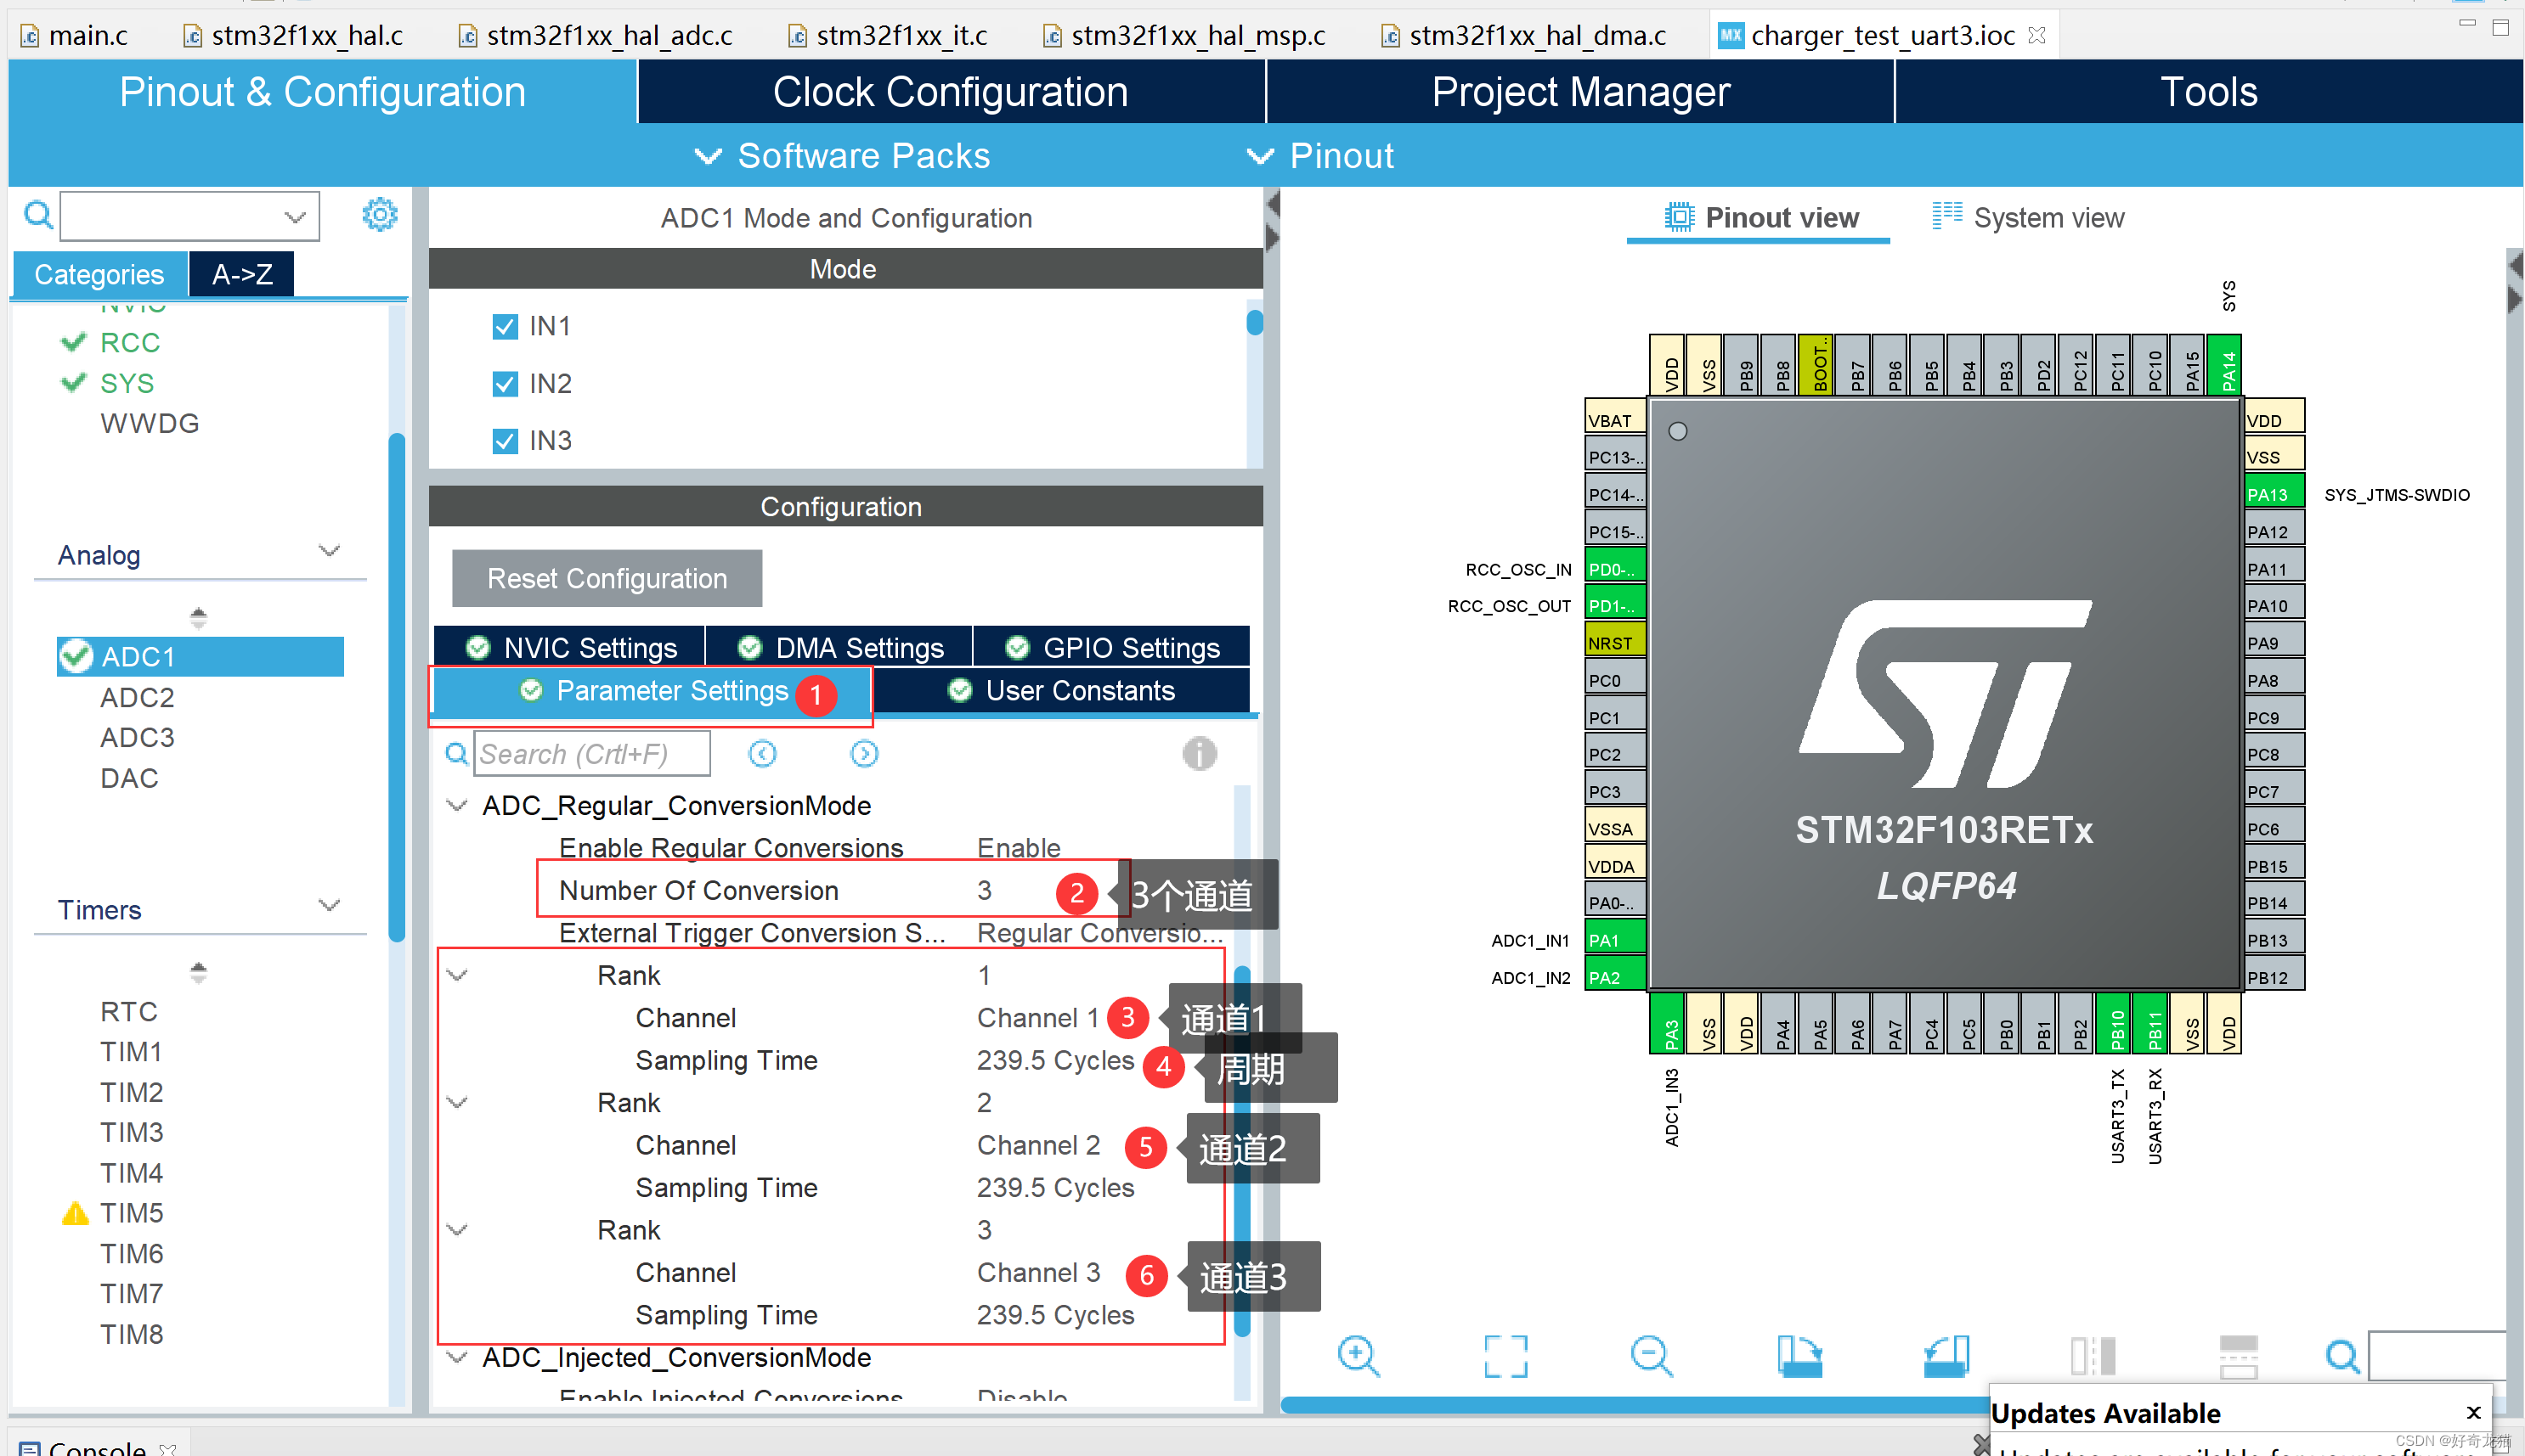Click the Reset Configuration button
Image resolution: width=2525 pixels, height=1456 pixels.
[607, 578]
